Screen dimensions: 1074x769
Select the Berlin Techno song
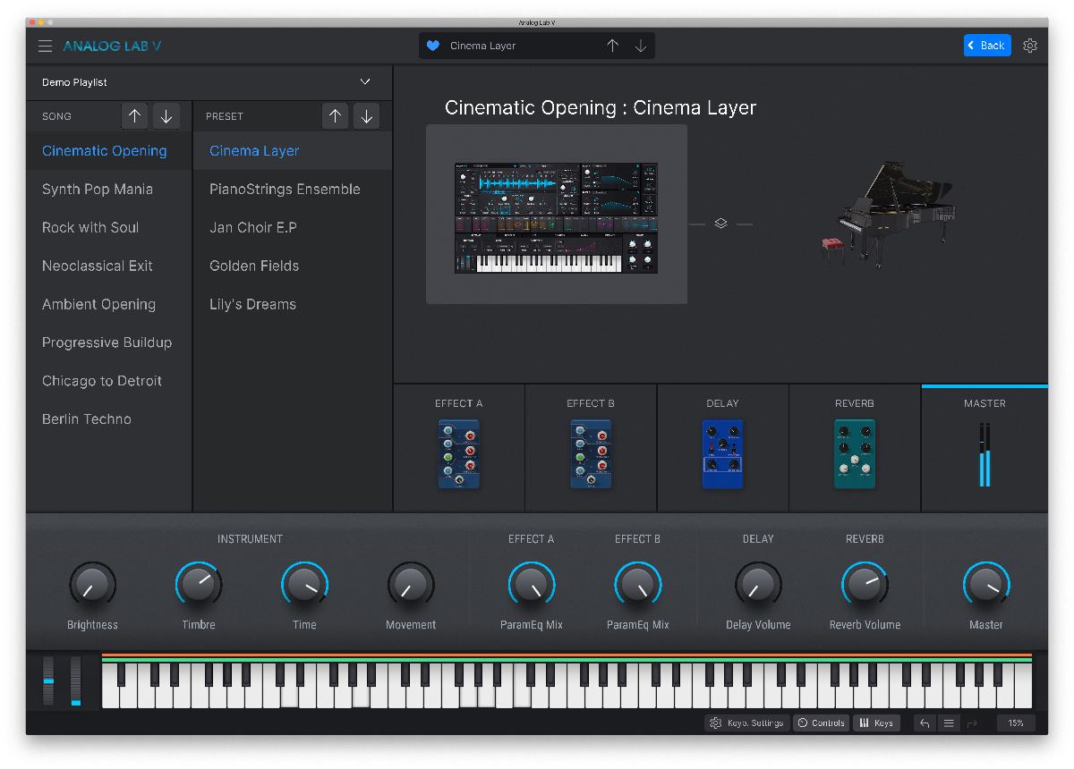pyautogui.click(x=109, y=419)
